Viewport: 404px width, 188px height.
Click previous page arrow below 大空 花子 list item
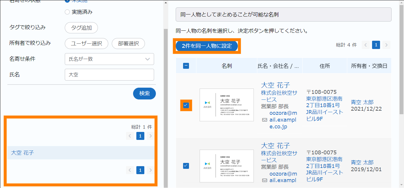[x=130, y=170]
